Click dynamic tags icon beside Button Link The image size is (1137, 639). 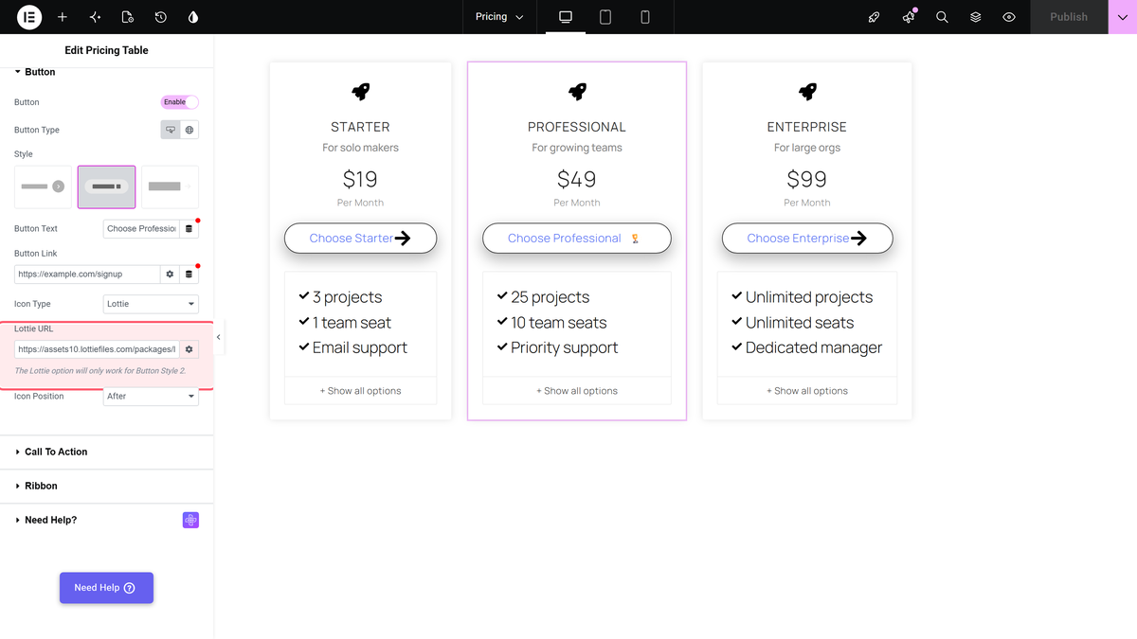(189, 274)
